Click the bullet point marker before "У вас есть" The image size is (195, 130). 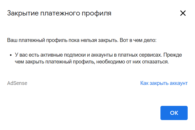[x=10, y=55]
